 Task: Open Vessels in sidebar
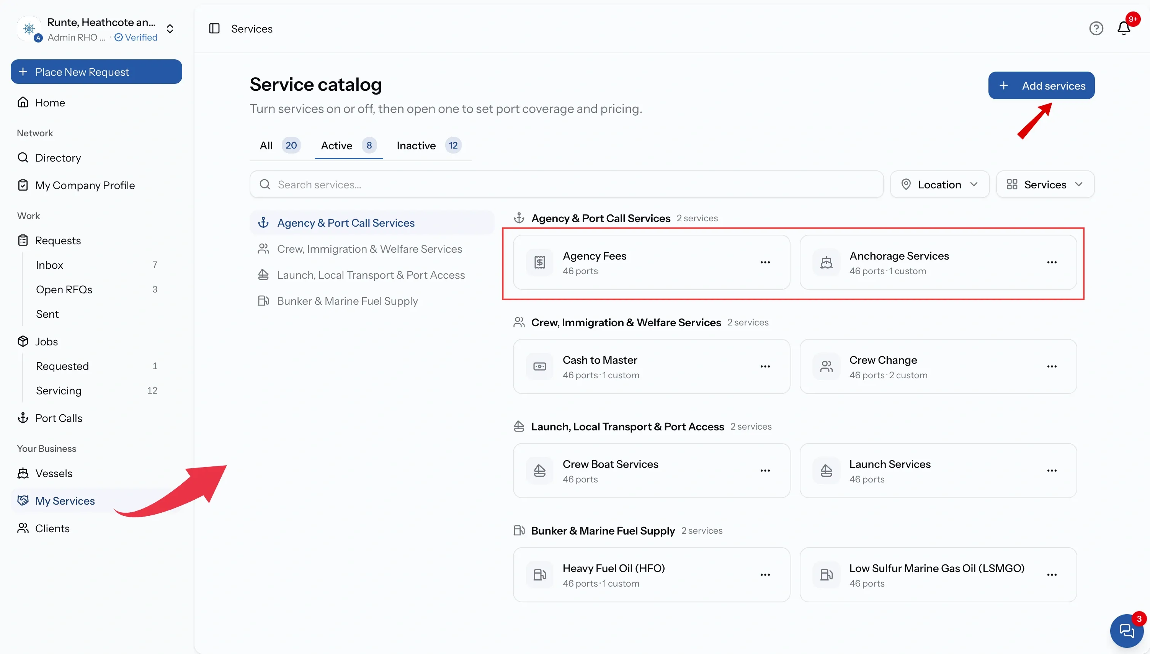point(96,473)
